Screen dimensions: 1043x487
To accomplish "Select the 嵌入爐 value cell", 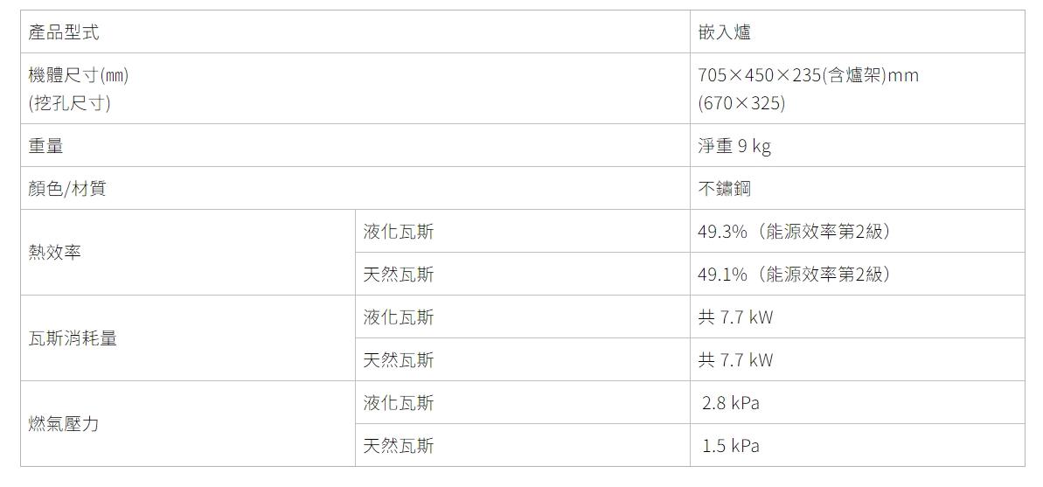I will [858, 31].
